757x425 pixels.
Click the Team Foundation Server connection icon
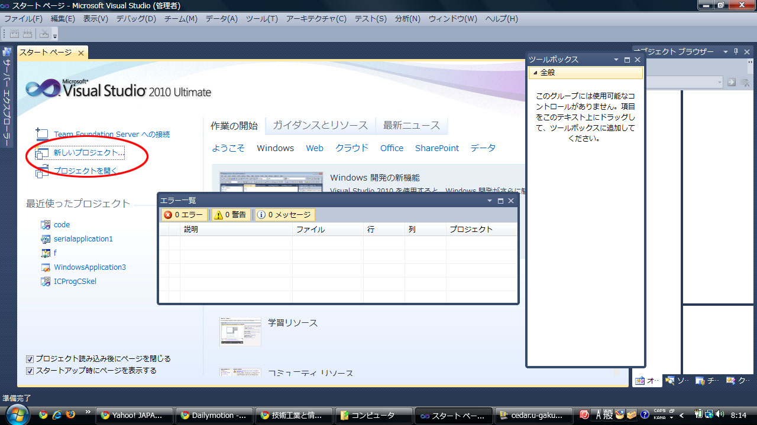point(41,134)
